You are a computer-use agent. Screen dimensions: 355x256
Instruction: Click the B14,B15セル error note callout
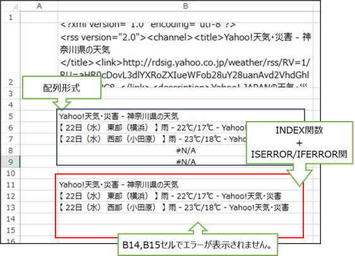click(x=197, y=245)
